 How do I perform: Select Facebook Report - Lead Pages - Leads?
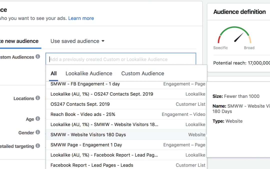tap(126, 165)
